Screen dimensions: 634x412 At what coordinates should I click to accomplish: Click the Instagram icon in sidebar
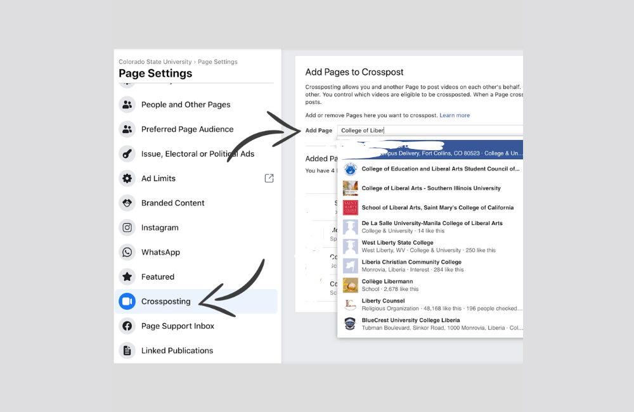pyautogui.click(x=127, y=228)
